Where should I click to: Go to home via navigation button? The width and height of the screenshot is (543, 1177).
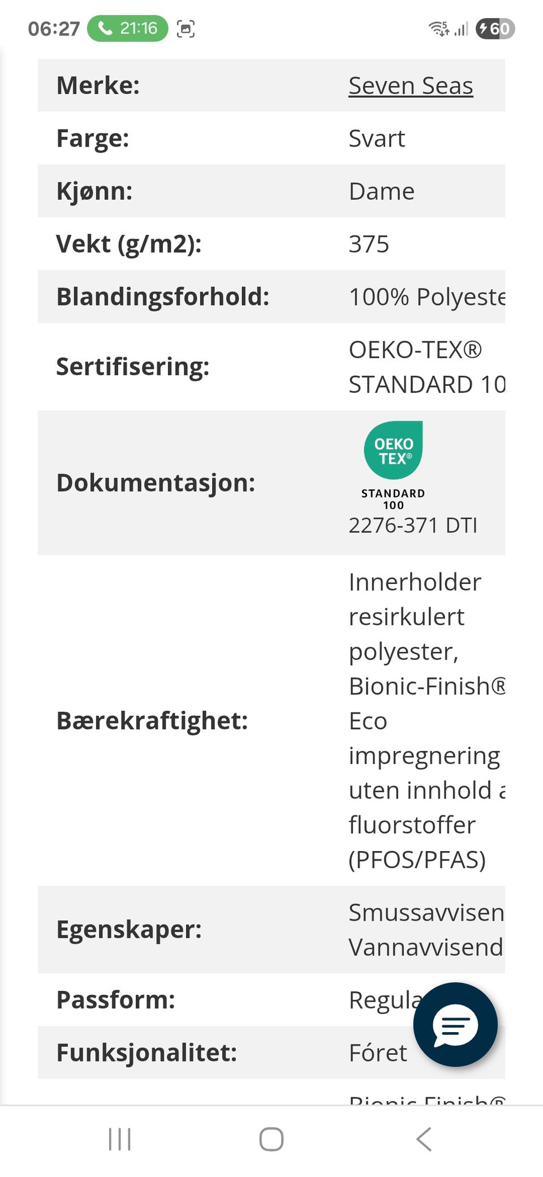[x=271, y=1139]
